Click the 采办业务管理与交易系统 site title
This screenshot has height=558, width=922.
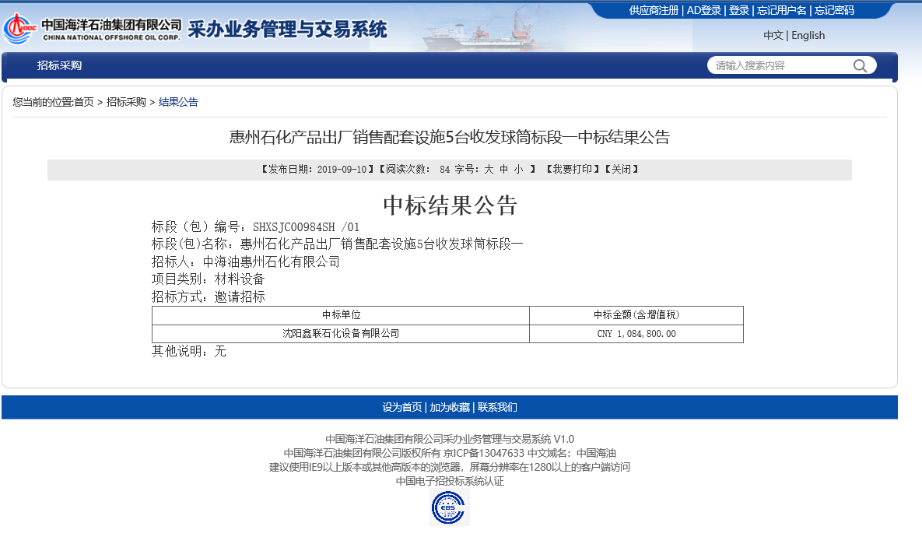point(288,29)
